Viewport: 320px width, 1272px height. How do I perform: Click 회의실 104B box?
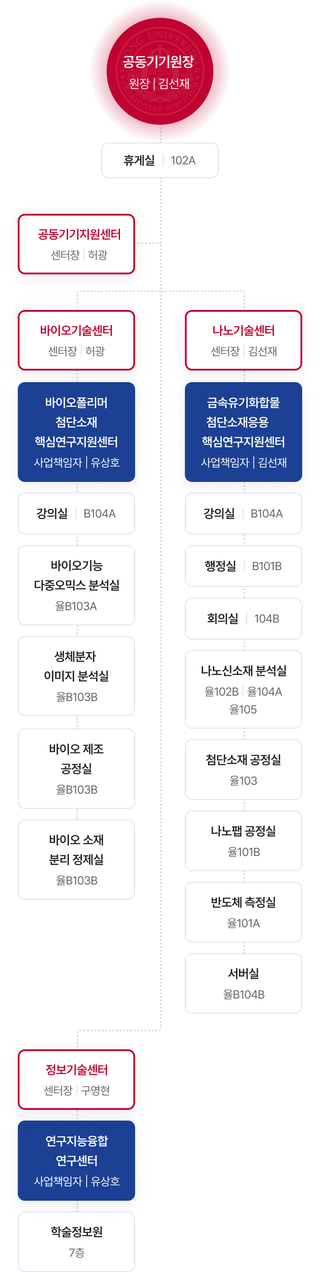[244, 619]
